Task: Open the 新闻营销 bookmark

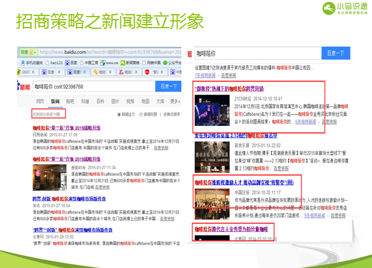Action: (130, 63)
